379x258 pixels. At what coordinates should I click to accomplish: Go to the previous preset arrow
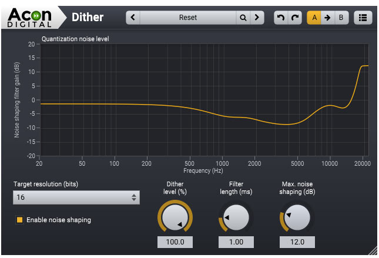(133, 18)
